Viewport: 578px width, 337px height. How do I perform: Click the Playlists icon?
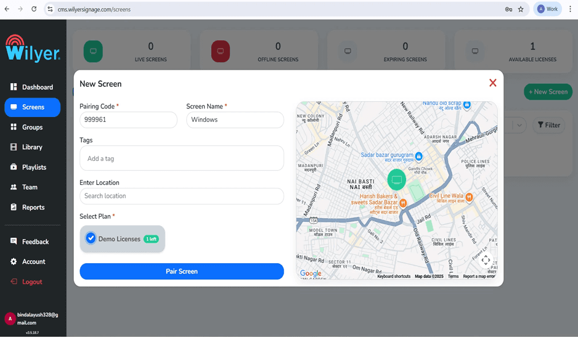[14, 167]
